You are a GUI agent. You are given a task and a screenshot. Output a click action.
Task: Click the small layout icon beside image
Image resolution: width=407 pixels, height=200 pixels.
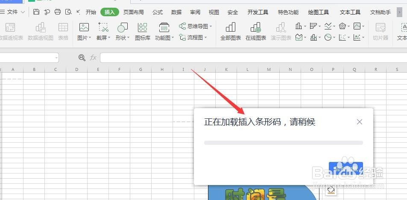(x=331, y=191)
